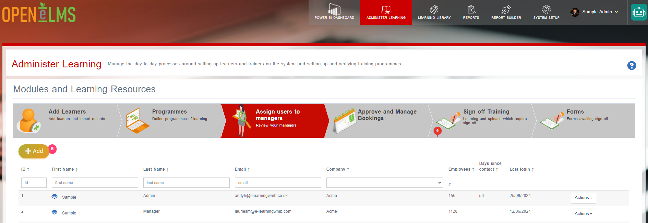This screenshot has height=223, width=648.
Task: Click the Sign off Training clipboard icon
Action: pos(448,121)
